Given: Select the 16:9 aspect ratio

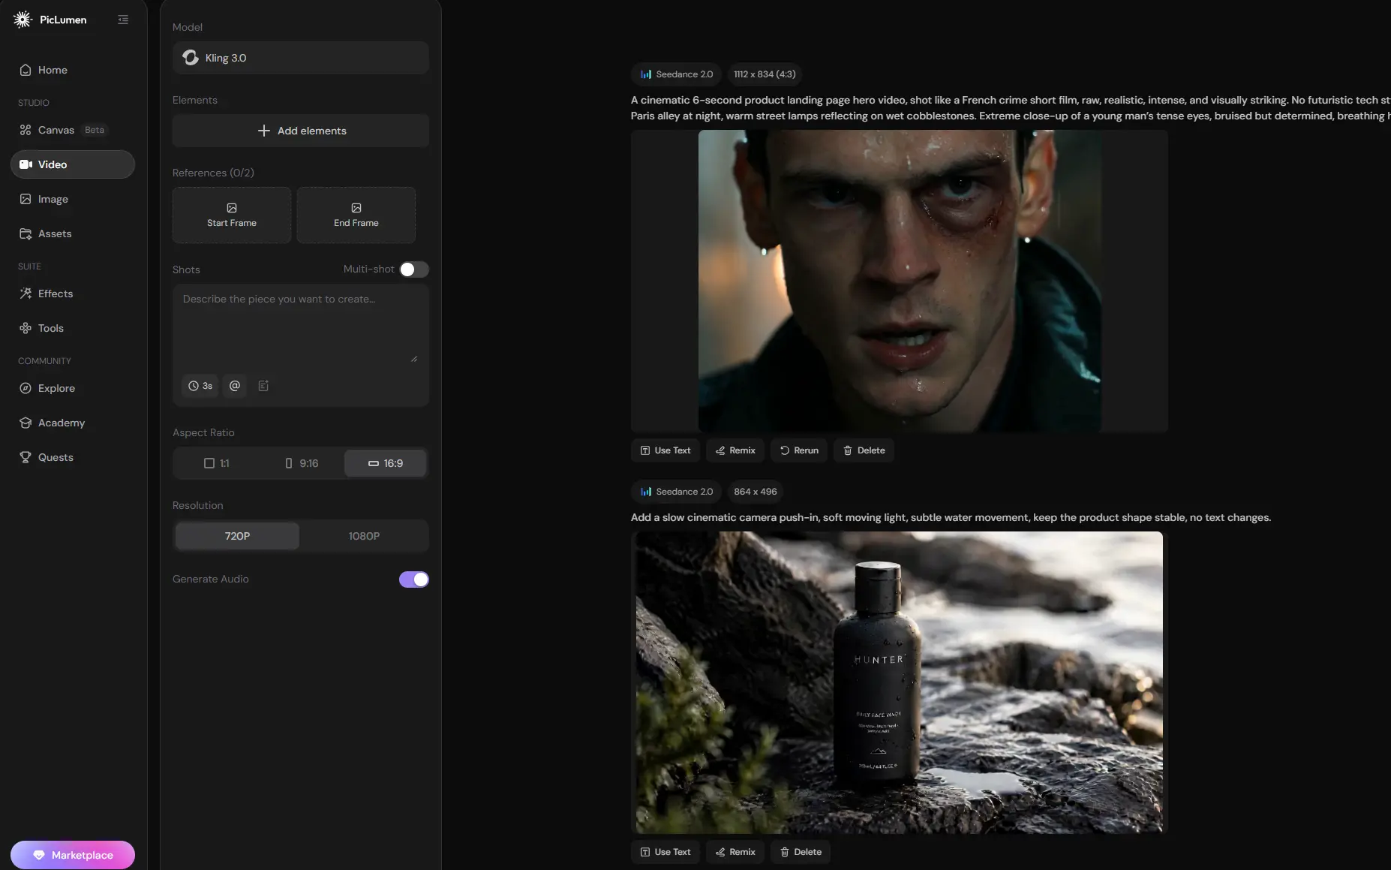Looking at the screenshot, I should (386, 463).
